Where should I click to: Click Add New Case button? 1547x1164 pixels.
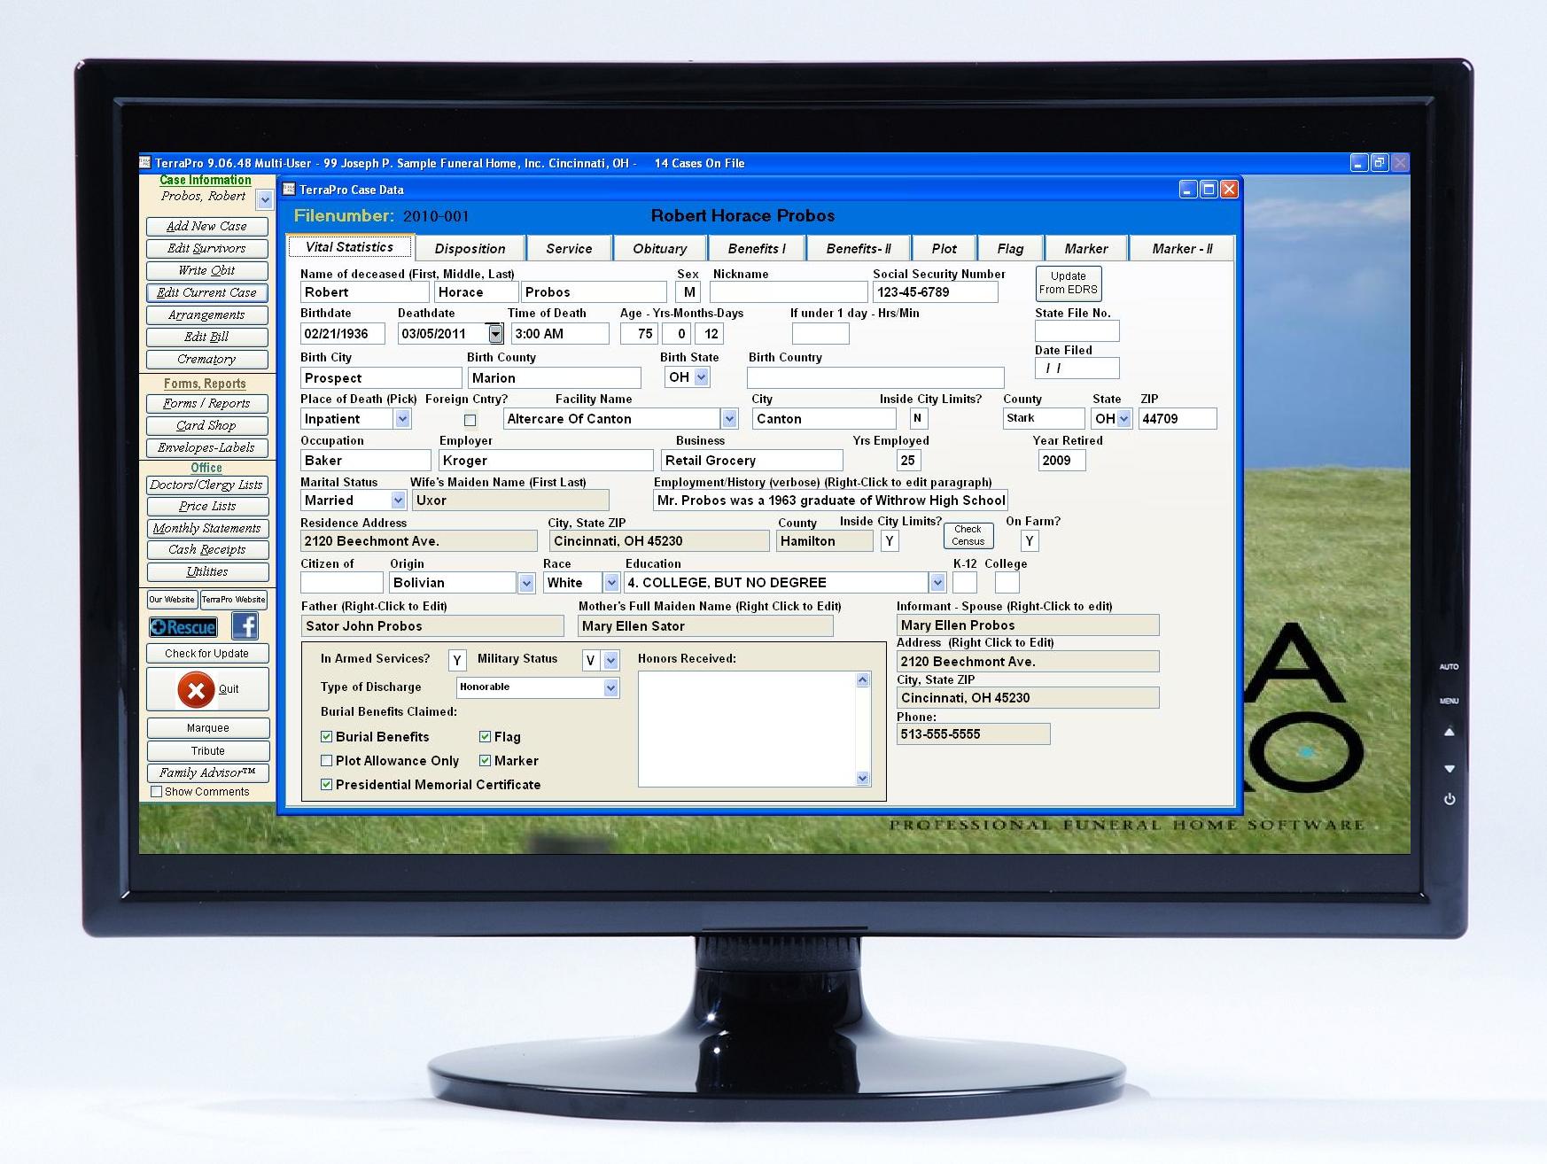(207, 227)
